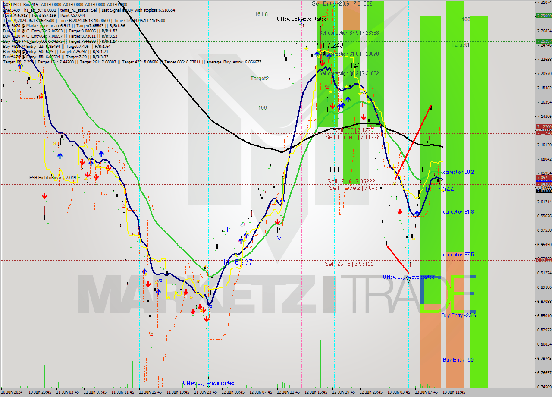Click the 'Sell 261.8 | 6.93122' label
The width and height of the screenshot is (552, 397).
[x=349, y=264]
